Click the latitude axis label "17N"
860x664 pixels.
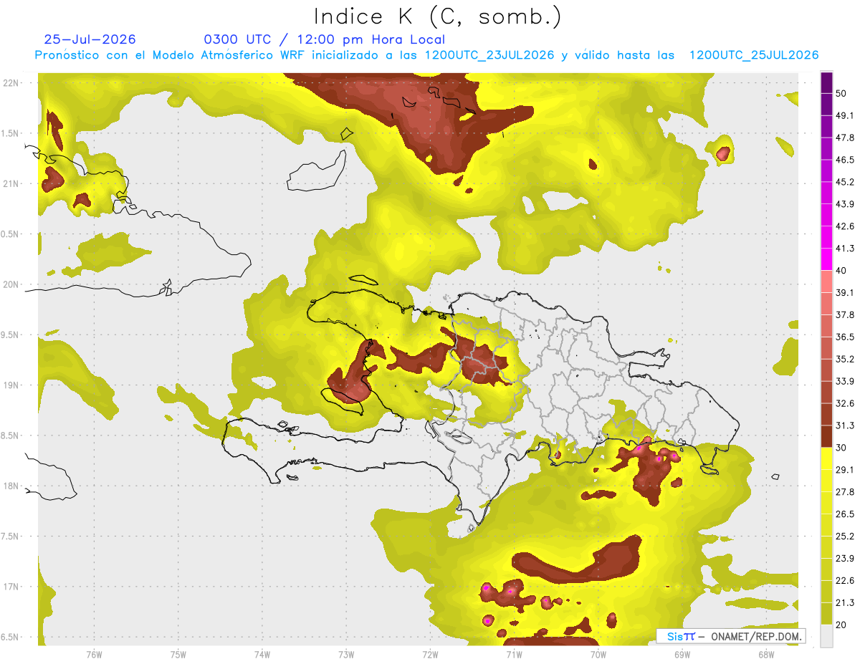click(x=11, y=587)
